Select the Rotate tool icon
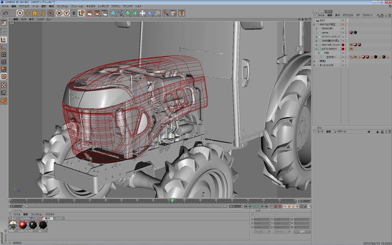Screen dimensions: 392x245 point(42,13)
